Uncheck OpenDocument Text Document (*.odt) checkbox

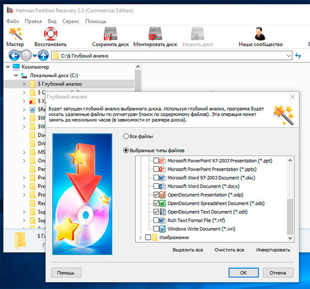pos(156,212)
